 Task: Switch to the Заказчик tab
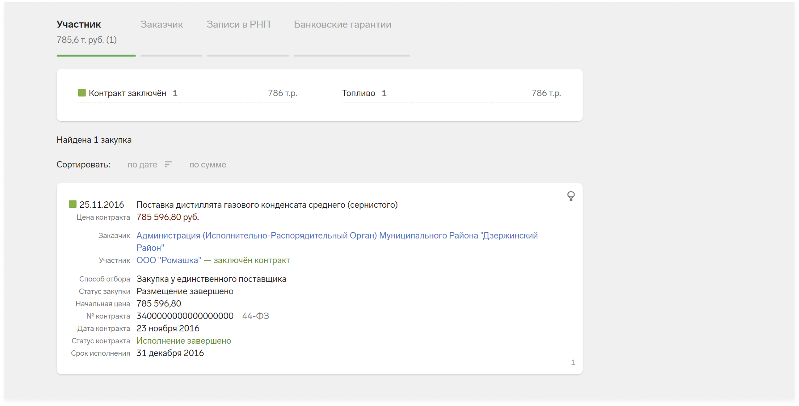[162, 24]
